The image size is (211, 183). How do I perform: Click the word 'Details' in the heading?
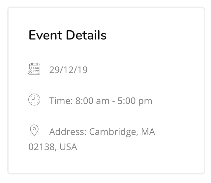pos(86,35)
